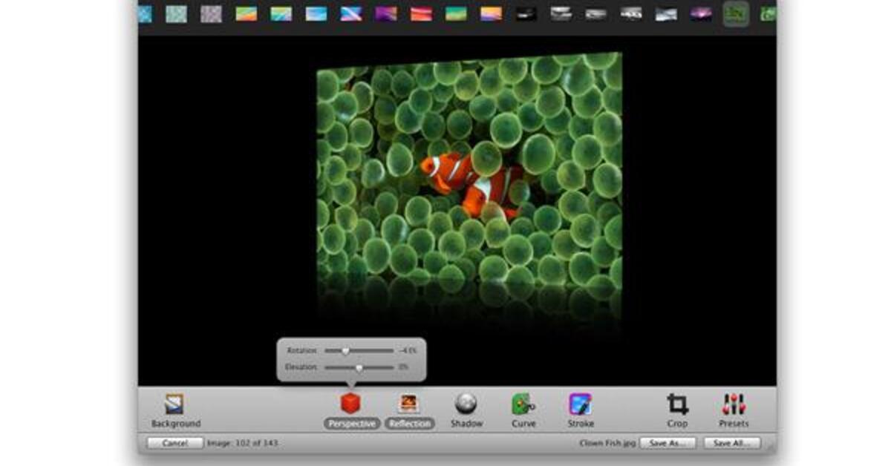
Task: Select the gray-purple patterned thumbnail
Action: click(212, 13)
